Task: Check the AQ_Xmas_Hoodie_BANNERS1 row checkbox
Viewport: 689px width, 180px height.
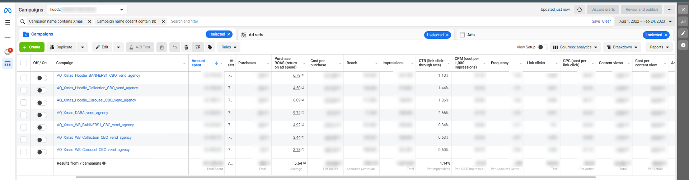Action: pos(24,78)
